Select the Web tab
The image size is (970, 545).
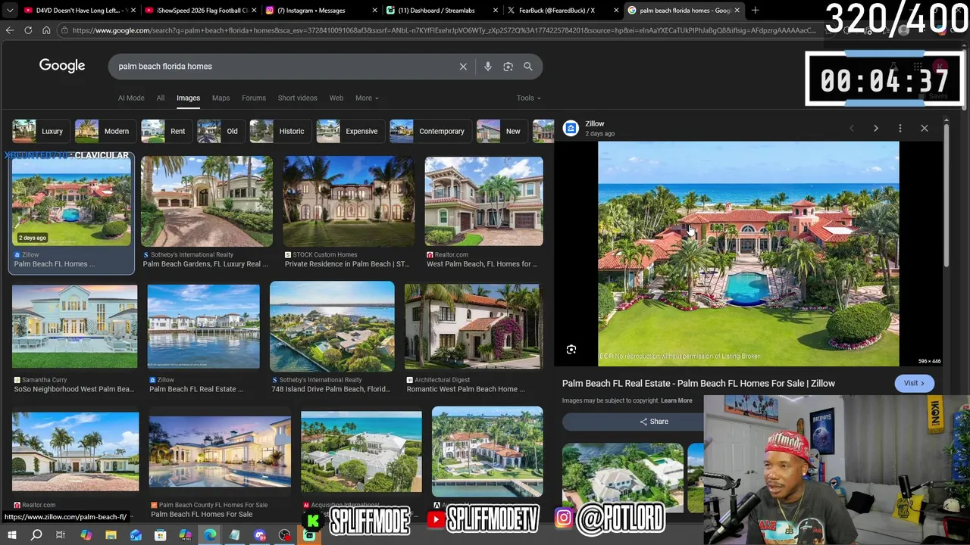(336, 98)
